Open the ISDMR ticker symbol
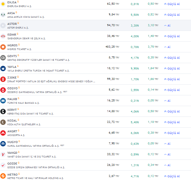191x183 pixels. (x=12, y=35)
